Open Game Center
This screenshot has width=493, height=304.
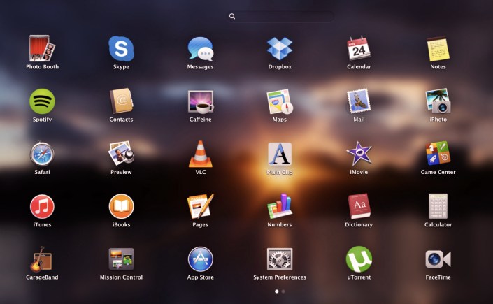tap(438, 154)
